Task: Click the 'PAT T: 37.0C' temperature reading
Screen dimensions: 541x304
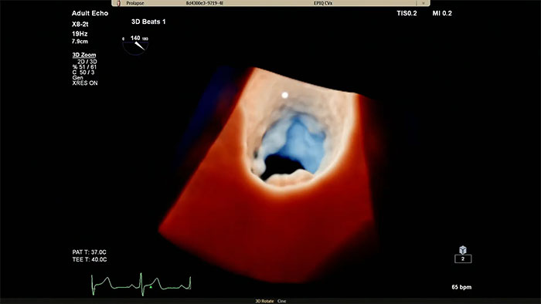Action: pos(90,252)
